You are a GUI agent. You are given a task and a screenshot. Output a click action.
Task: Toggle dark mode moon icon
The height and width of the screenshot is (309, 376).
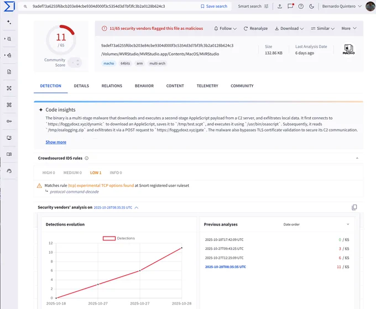[x=311, y=7]
